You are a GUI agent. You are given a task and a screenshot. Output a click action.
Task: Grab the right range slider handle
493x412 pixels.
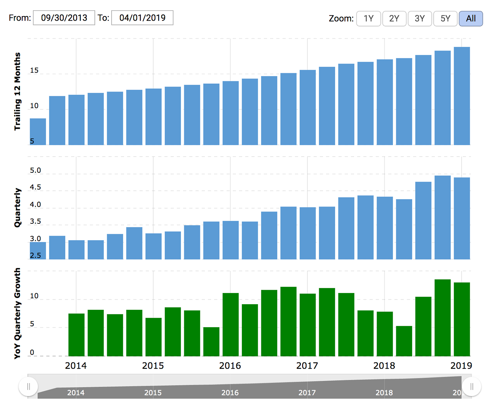472,386
